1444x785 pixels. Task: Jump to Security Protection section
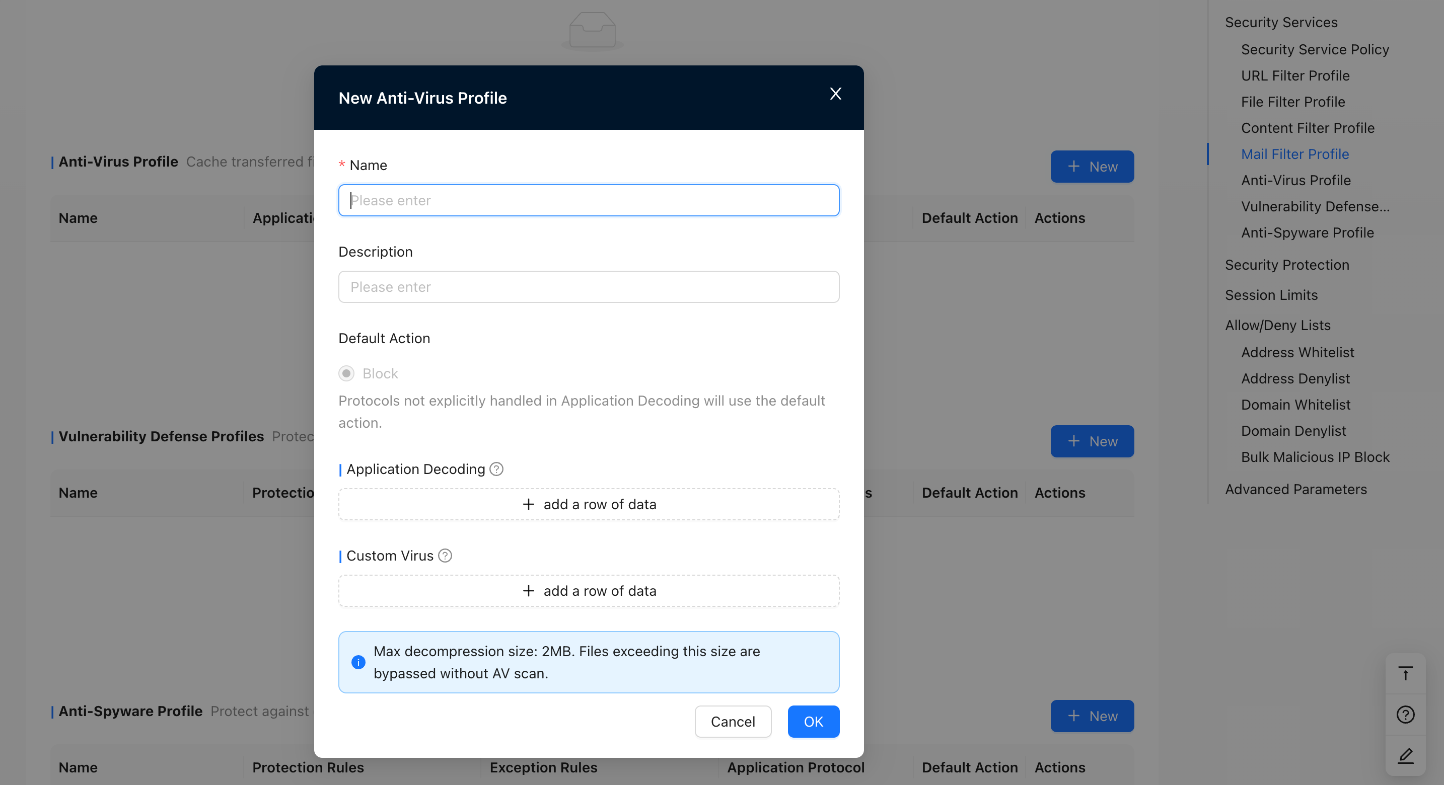coord(1286,265)
